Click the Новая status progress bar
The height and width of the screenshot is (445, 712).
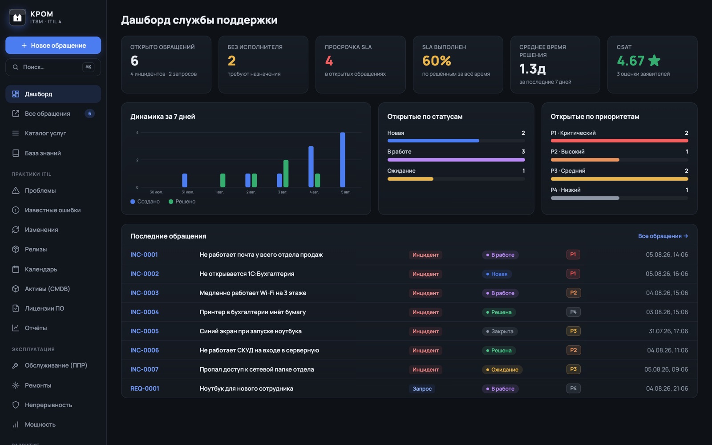(x=456, y=141)
